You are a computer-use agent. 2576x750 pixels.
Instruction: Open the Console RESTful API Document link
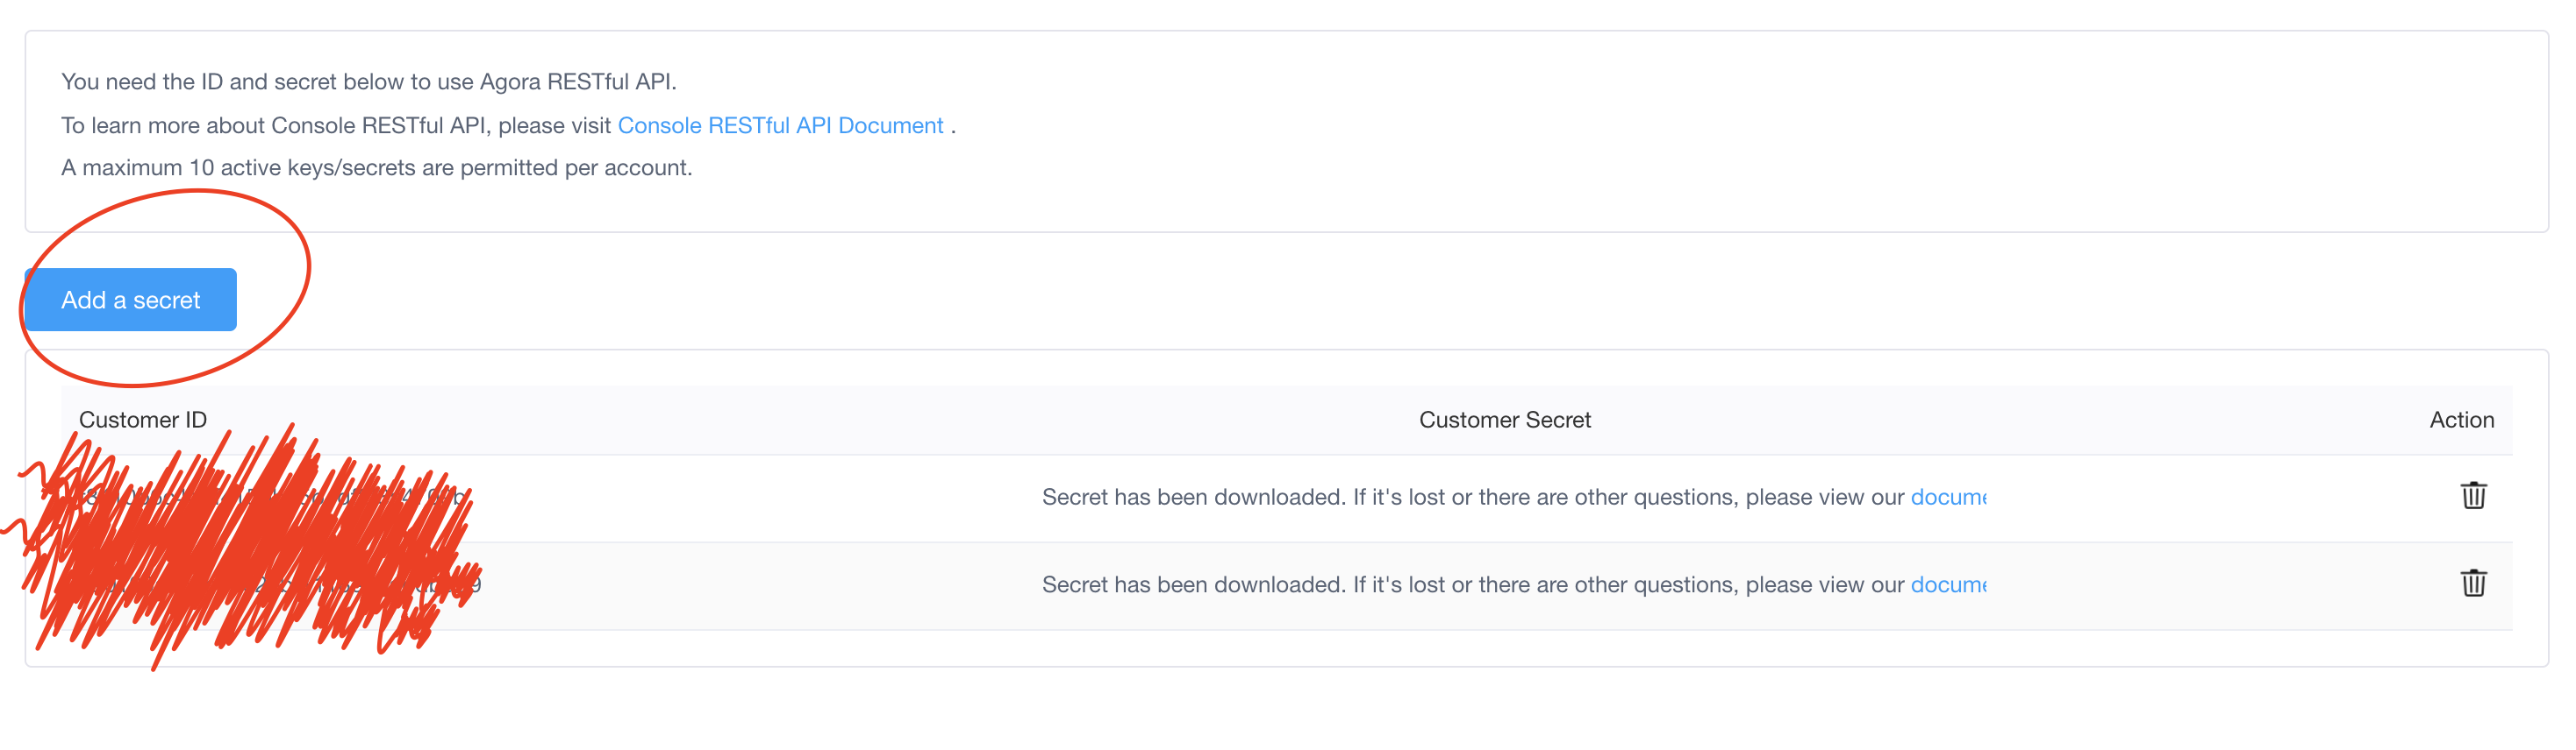(x=780, y=126)
